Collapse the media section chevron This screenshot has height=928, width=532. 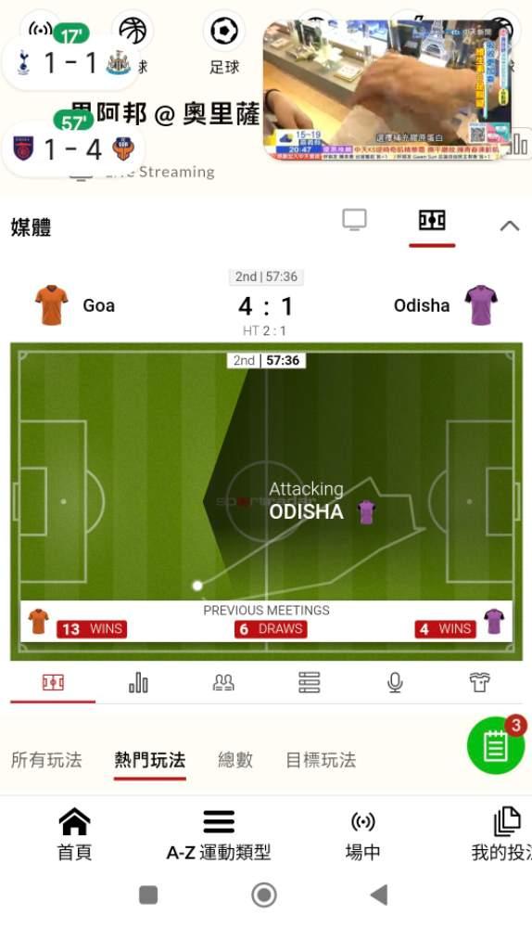[509, 226]
